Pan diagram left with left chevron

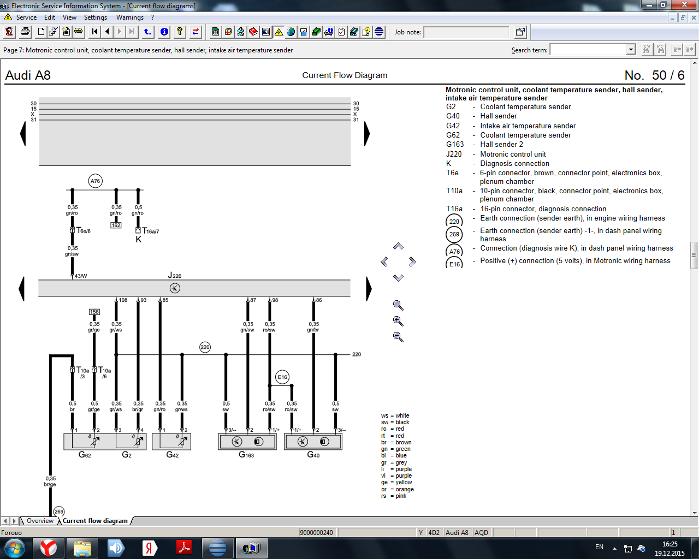click(384, 262)
